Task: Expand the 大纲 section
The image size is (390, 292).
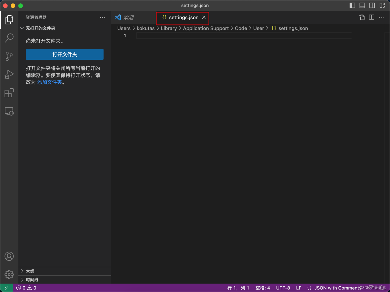Action: pyautogui.click(x=65, y=271)
